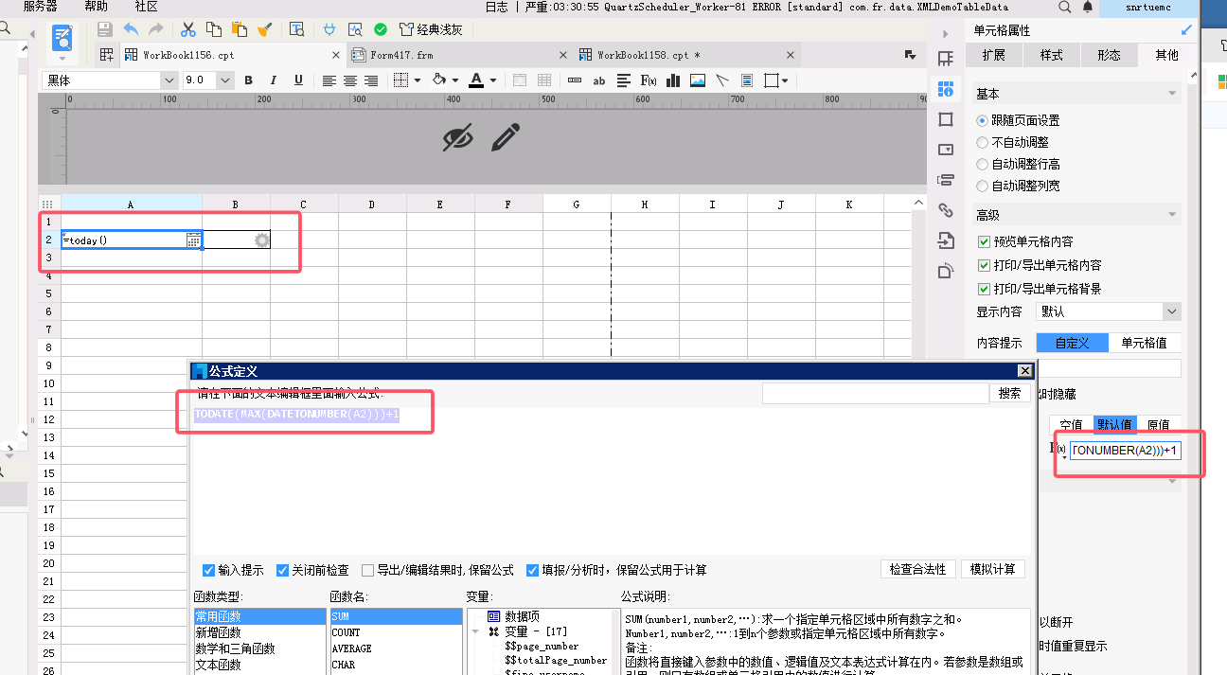Insert a chart into the cell
The height and width of the screenshot is (675, 1227).
point(673,80)
